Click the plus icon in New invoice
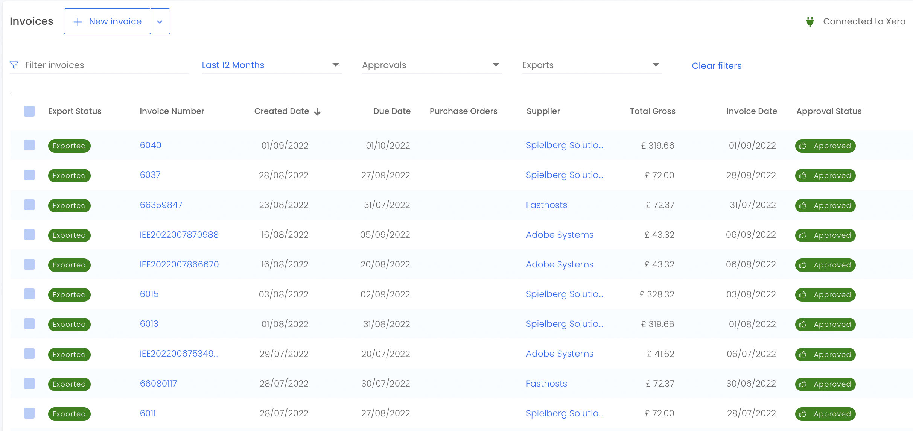Viewport: 913px width, 431px height. (78, 22)
